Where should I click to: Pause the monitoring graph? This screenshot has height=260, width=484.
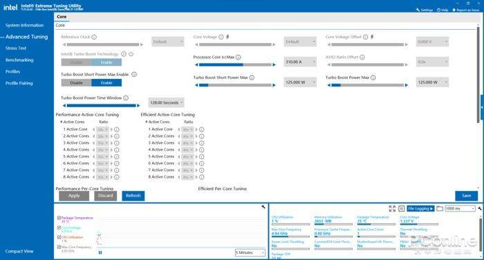pyautogui.click(x=100, y=252)
